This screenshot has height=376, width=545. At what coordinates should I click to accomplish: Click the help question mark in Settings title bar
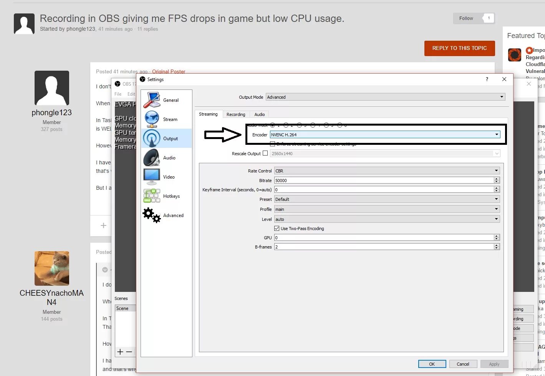tap(487, 79)
